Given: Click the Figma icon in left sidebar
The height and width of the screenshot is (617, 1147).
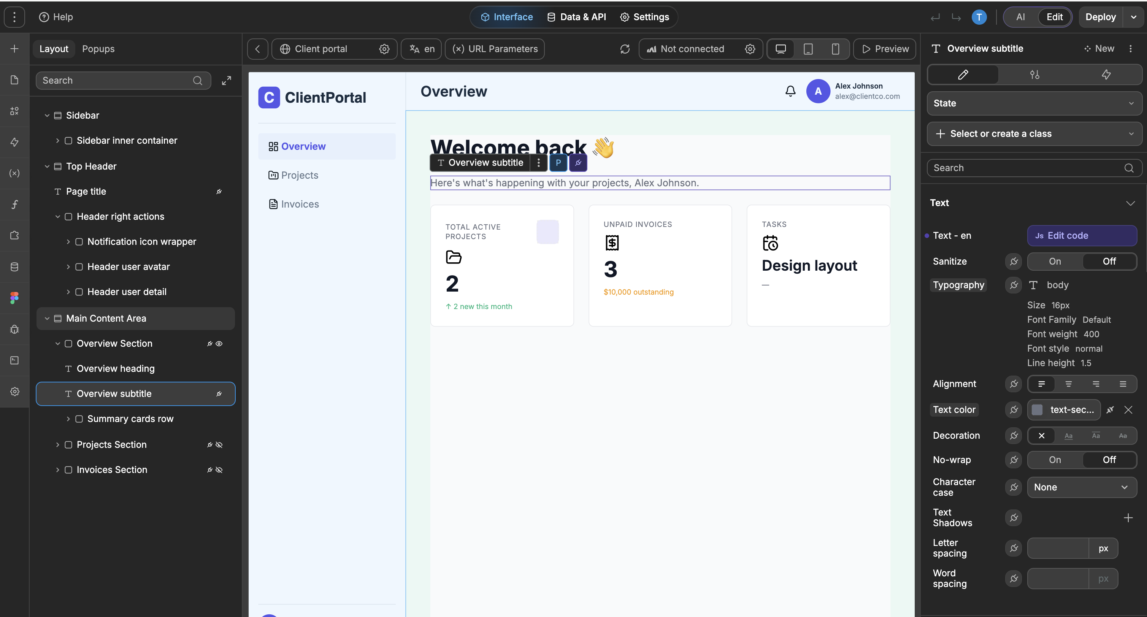Looking at the screenshot, I should click(x=14, y=298).
